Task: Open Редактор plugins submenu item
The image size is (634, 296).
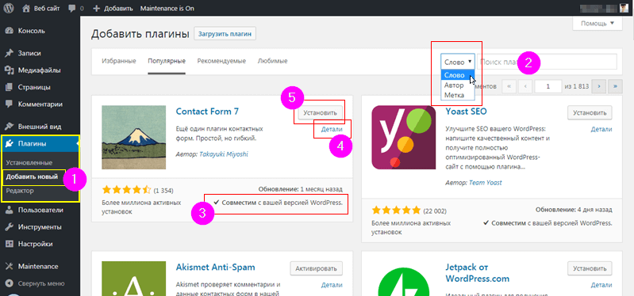Action: click(20, 191)
